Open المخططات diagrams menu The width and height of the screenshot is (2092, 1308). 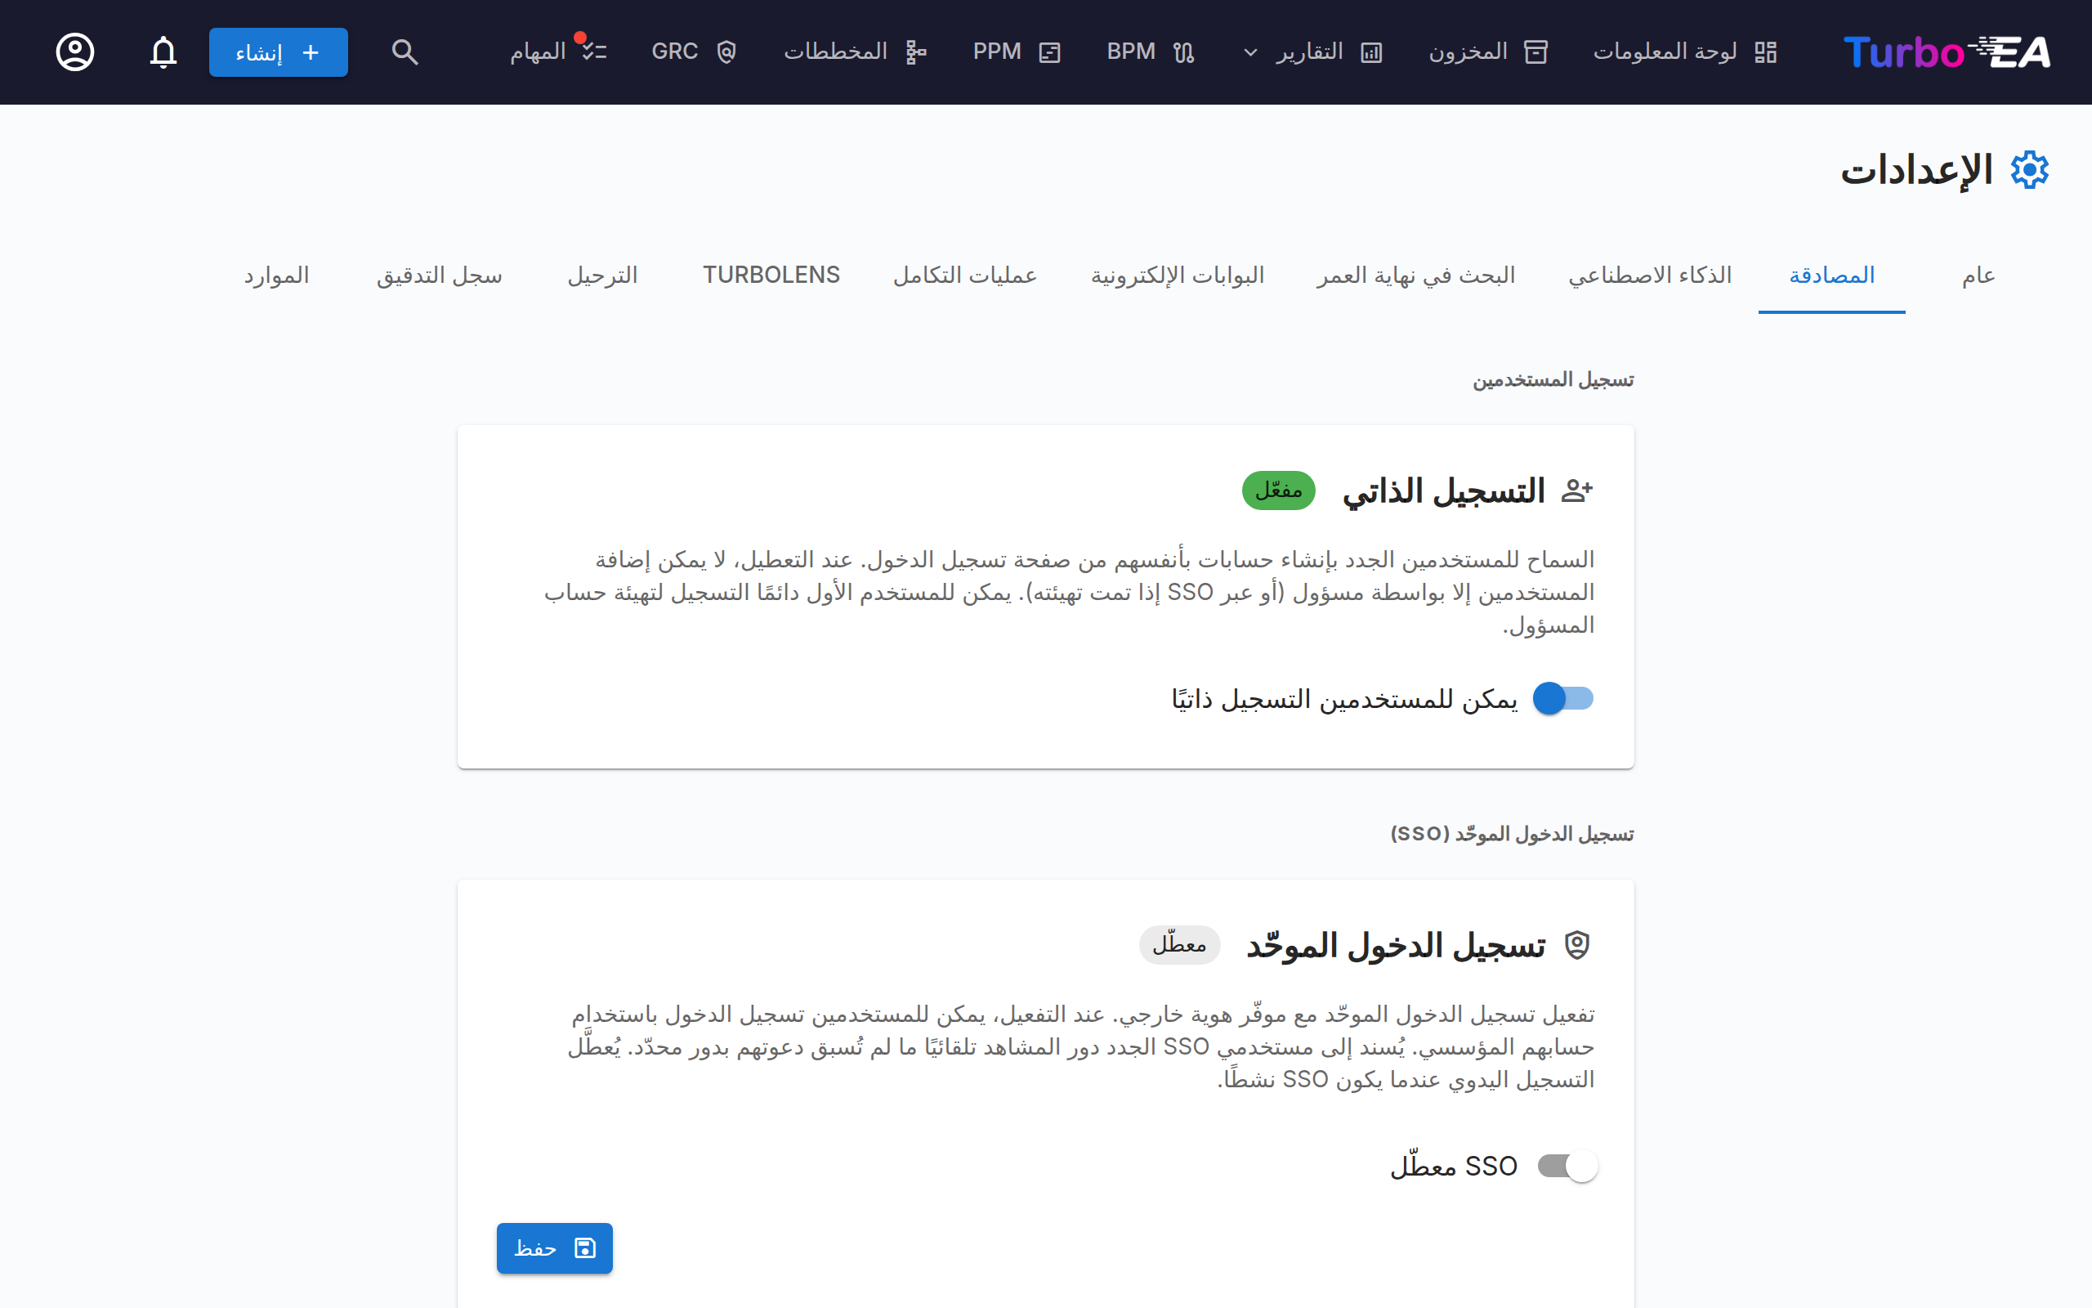click(855, 52)
